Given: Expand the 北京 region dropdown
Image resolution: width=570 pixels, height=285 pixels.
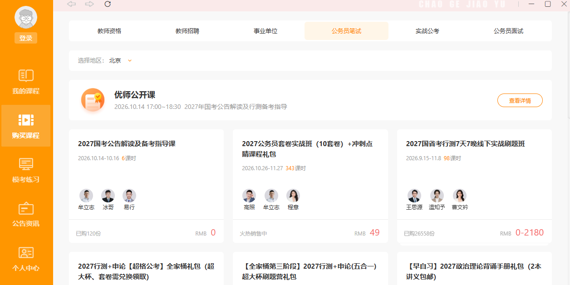Looking at the screenshot, I should (120, 60).
